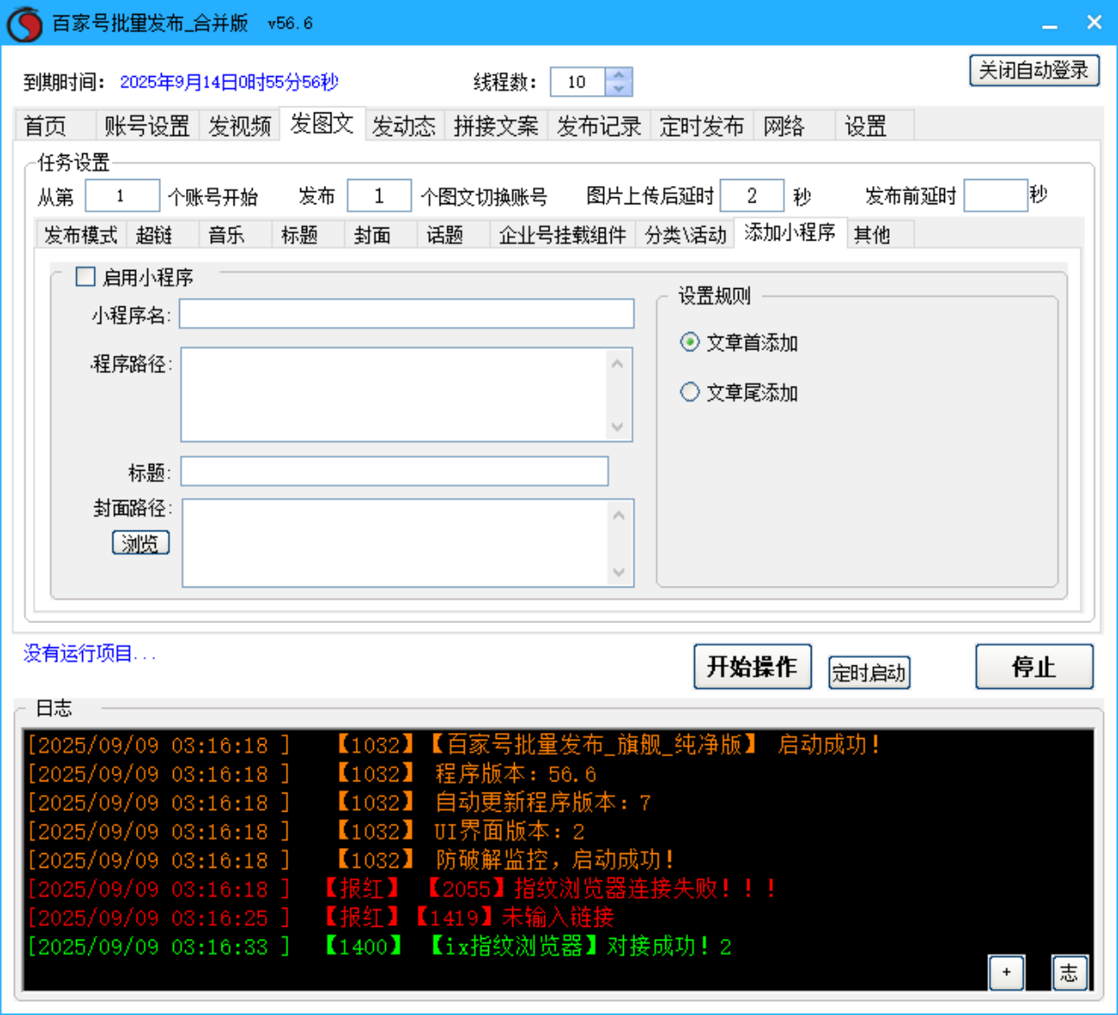
Task: Click the "+" button near the log panel
Action: click(1006, 973)
